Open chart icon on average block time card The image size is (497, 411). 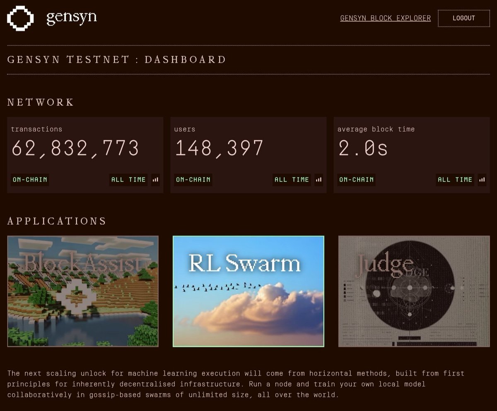pyautogui.click(x=482, y=179)
